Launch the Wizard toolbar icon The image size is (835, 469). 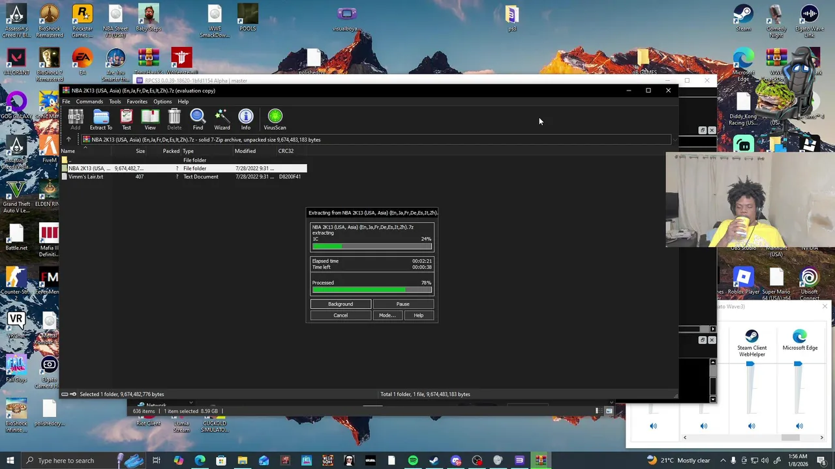pyautogui.click(x=222, y=120)
